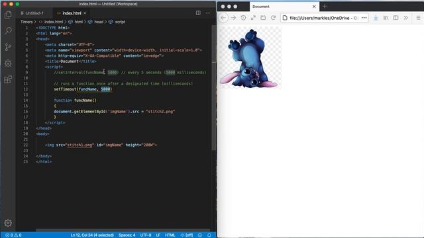The height and width of the screenshot is (238, 424).
Task: Open the Source Control view
Action: click(x=8, y=47)
